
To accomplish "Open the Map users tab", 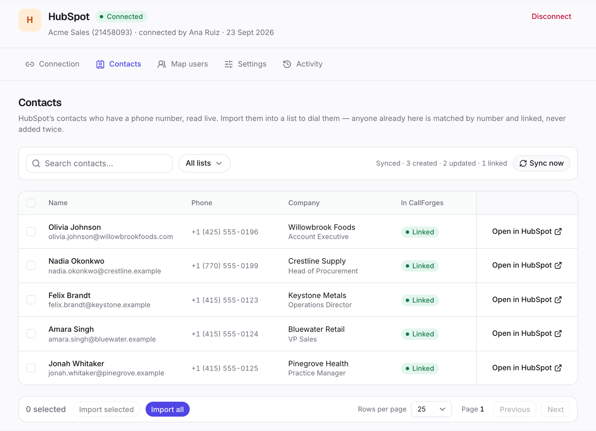I will [183, 64].
